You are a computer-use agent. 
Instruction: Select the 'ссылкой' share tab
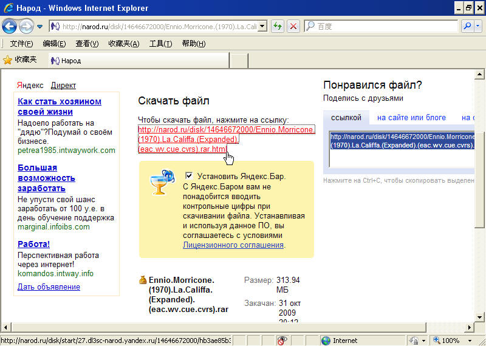pos(346,118)
